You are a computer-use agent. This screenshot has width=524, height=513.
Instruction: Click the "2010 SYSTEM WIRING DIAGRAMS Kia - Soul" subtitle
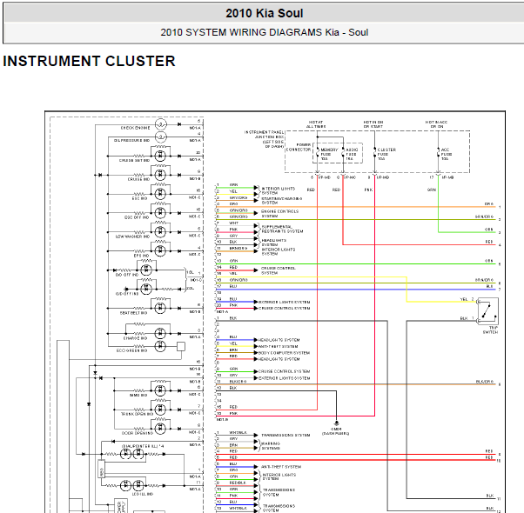(264, 32)
